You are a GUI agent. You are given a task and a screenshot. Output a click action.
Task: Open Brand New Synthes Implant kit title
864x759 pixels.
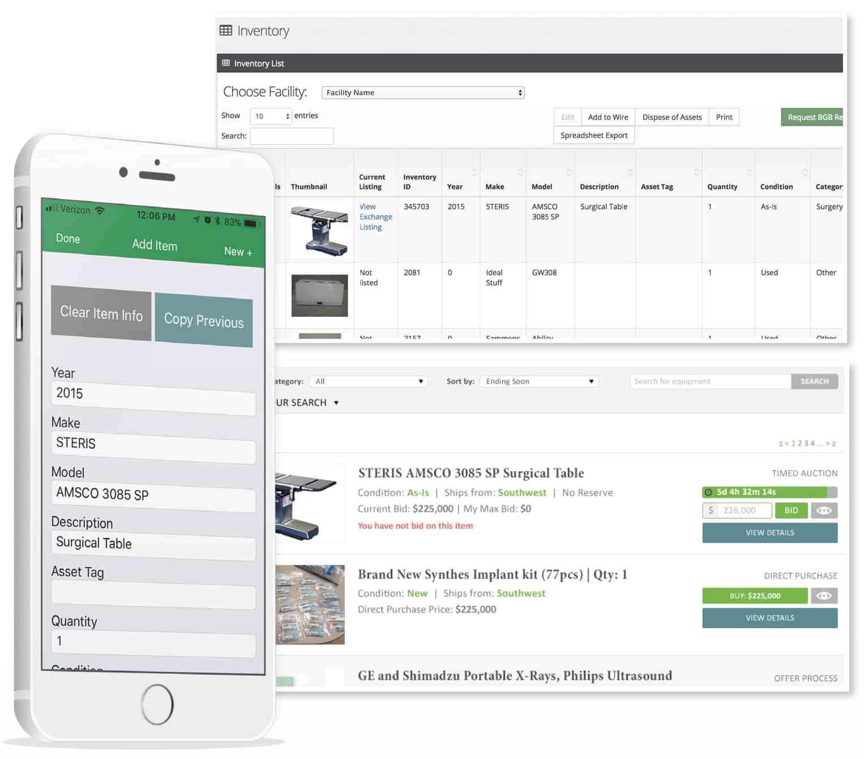[x=493, y=574]
